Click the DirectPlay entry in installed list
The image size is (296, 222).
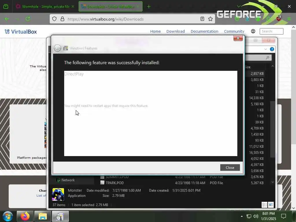coord(74,74)
